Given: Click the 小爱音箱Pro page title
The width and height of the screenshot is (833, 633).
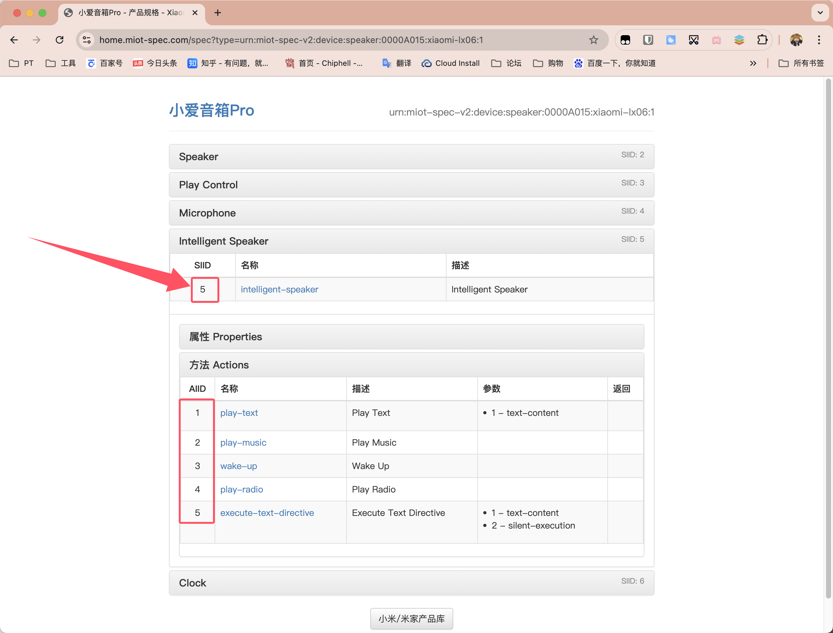Looking at the screenshot, I should pyautogui.click(x=211, y=110).
